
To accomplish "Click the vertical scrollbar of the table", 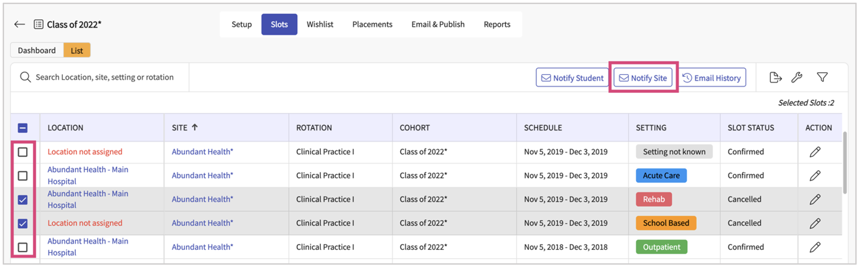I will click(845, 163).
